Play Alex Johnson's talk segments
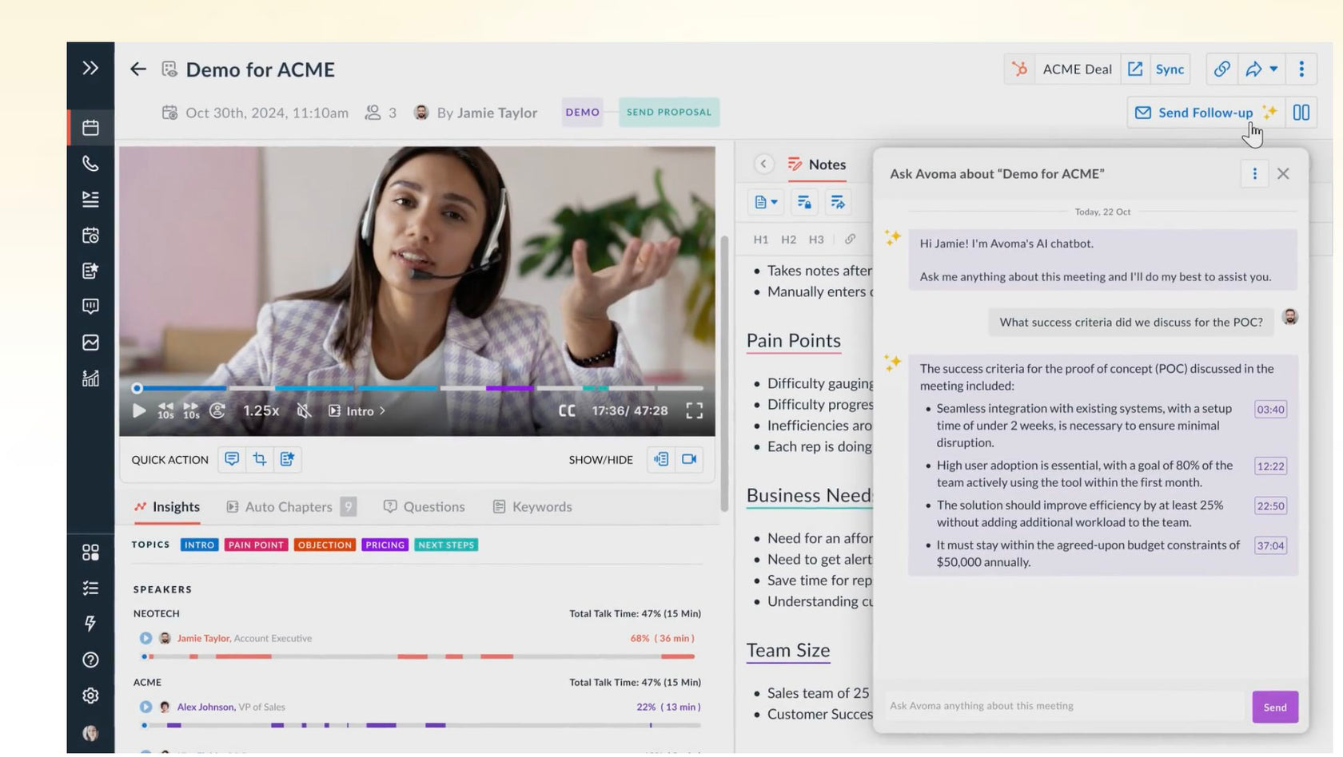 145,707
